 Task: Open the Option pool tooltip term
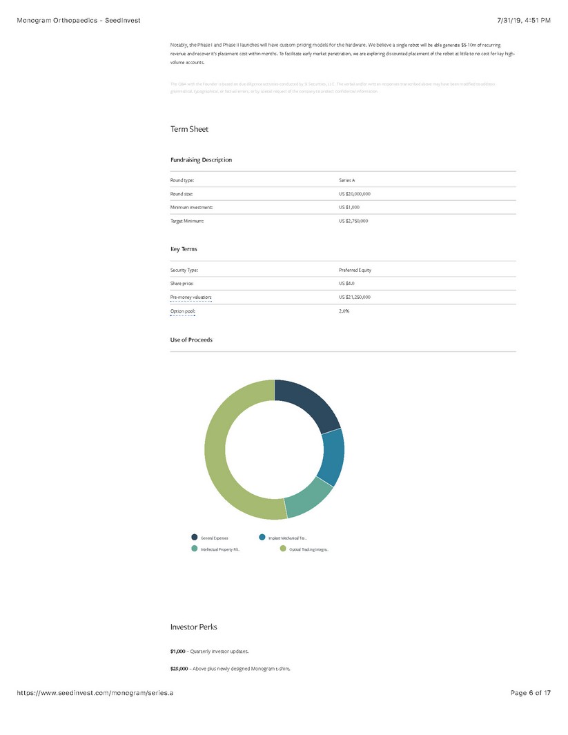point(183,312)
